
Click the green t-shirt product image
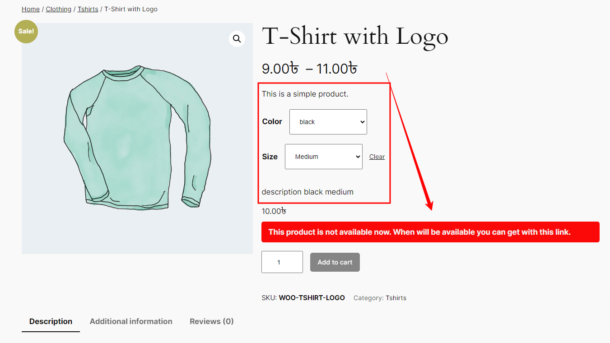pyautogui.click(x=137, y=139)
